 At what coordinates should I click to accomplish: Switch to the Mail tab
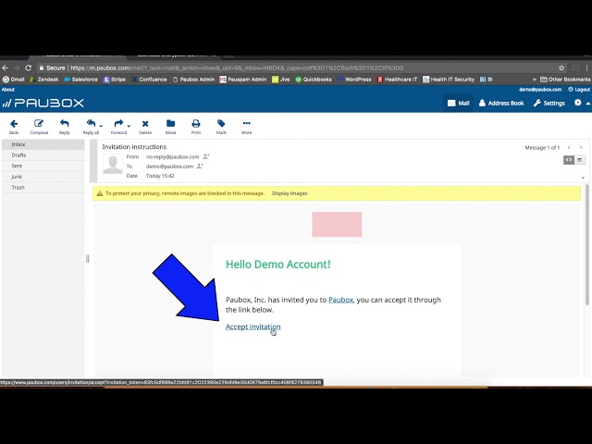tap(459, 103)
